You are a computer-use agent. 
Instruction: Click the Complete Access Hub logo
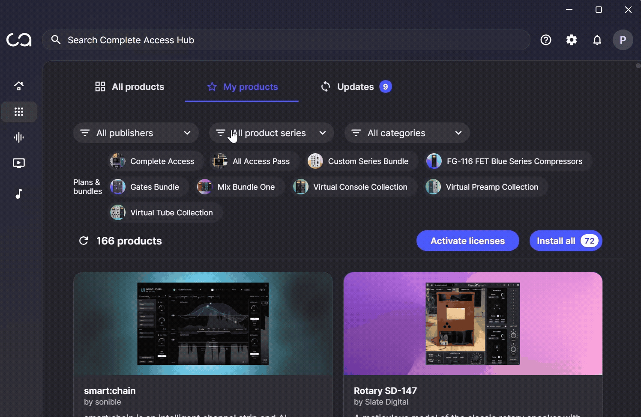[x=19, y=40]
